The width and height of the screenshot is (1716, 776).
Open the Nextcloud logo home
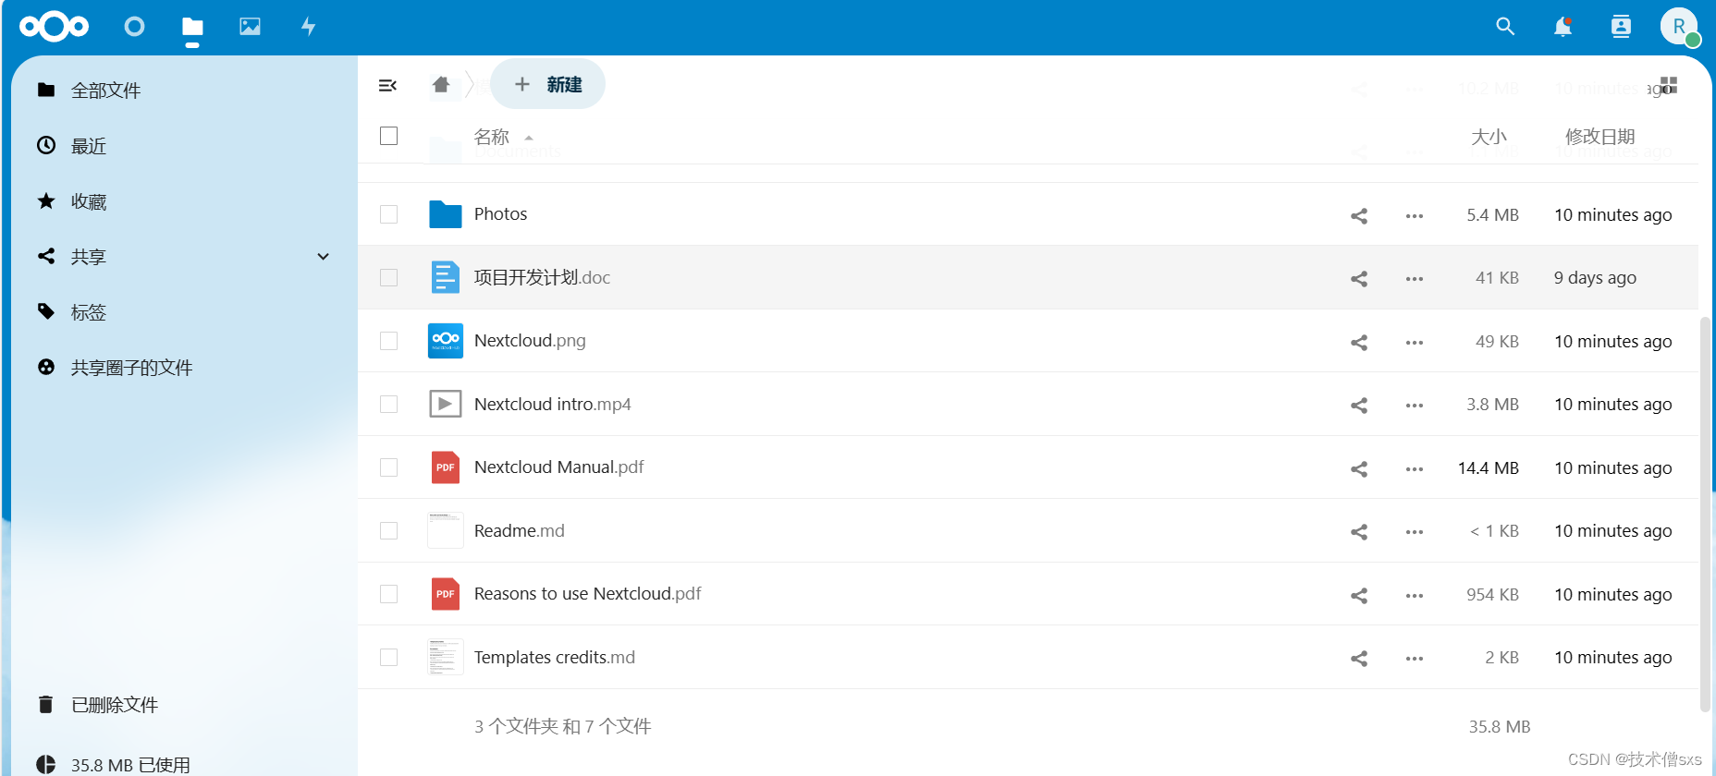55,27
